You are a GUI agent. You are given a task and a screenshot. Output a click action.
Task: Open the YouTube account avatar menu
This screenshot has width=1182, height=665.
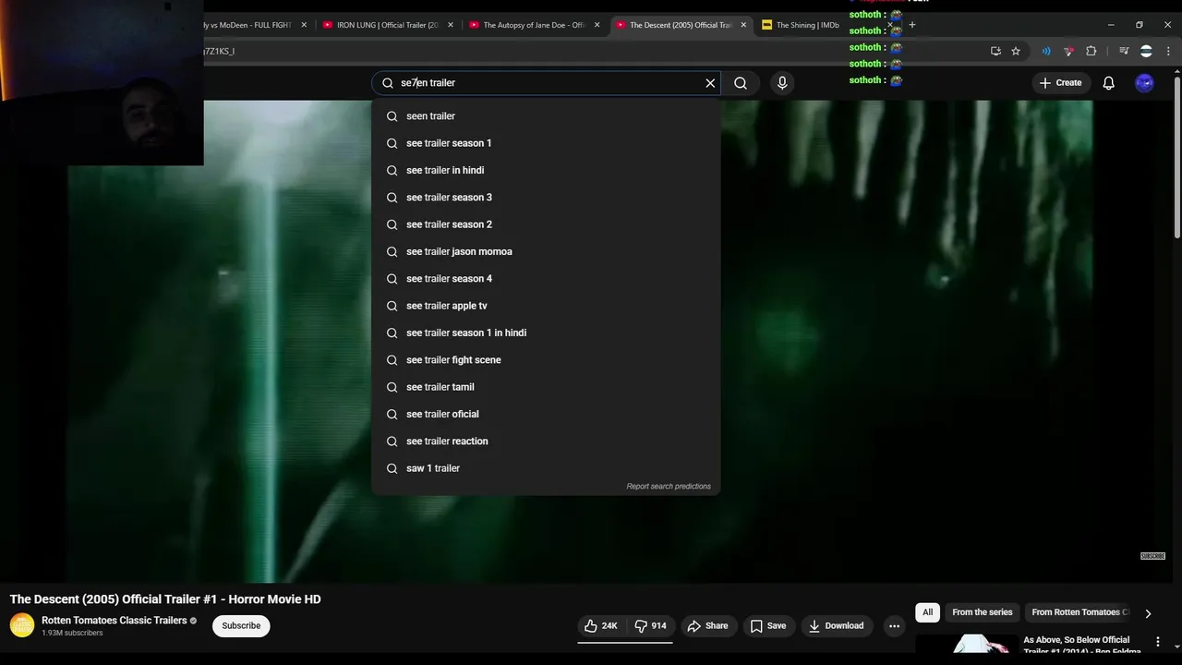click(x=1144, y=83)
